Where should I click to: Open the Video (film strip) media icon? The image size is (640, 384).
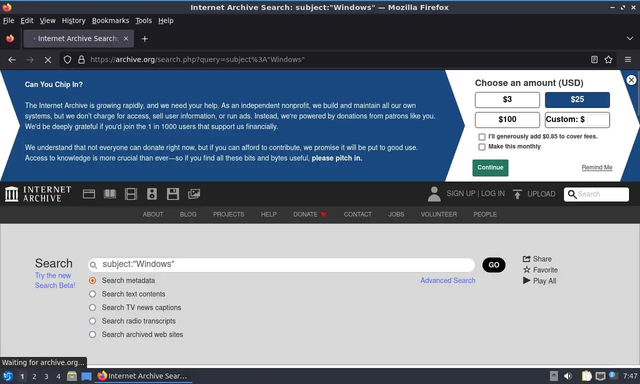click(131, 194)
